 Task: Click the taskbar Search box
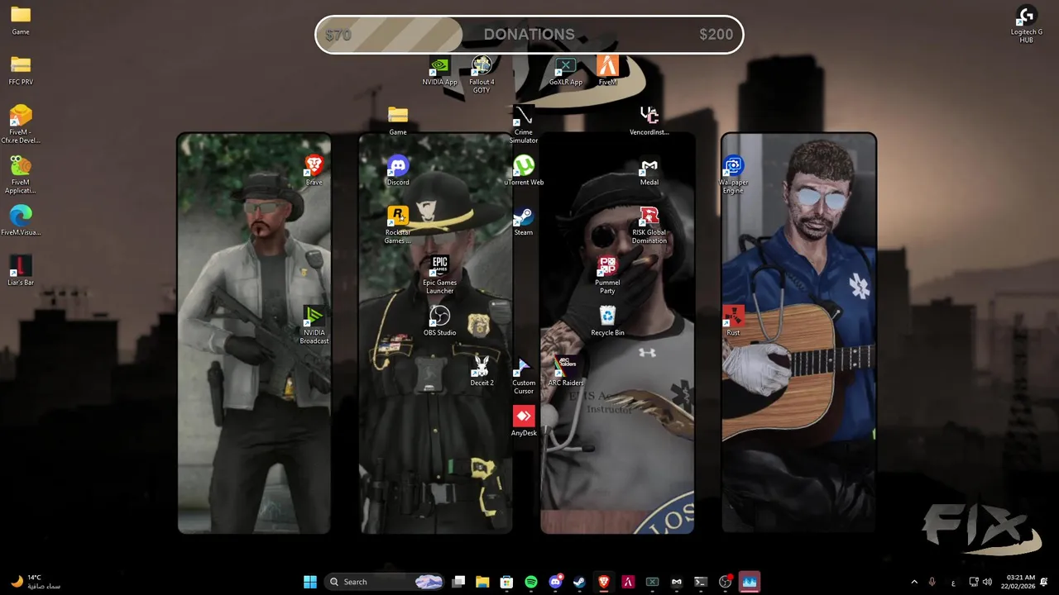point(386,582)
